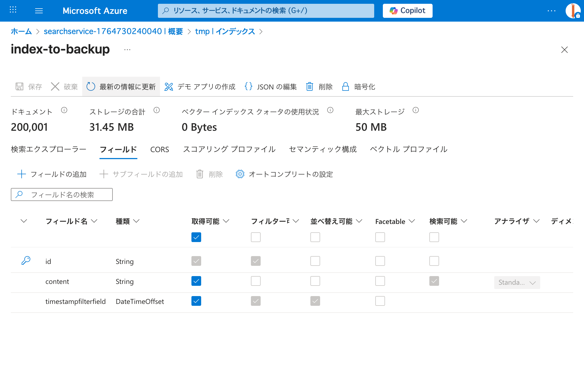Image resolution: width=584 pixels, height=389 pixels.
Task: Open the autocomplete settings gear icon
Action: pos(240,174)
